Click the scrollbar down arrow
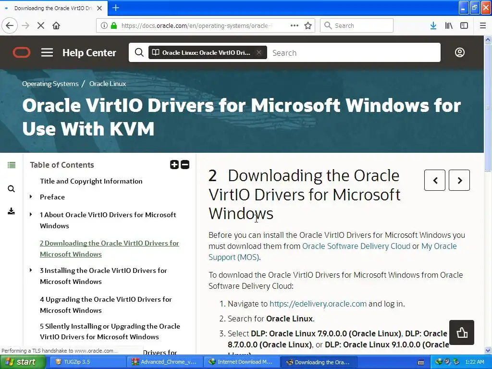This screenshot has width=492, height=369. coord(488,350)
